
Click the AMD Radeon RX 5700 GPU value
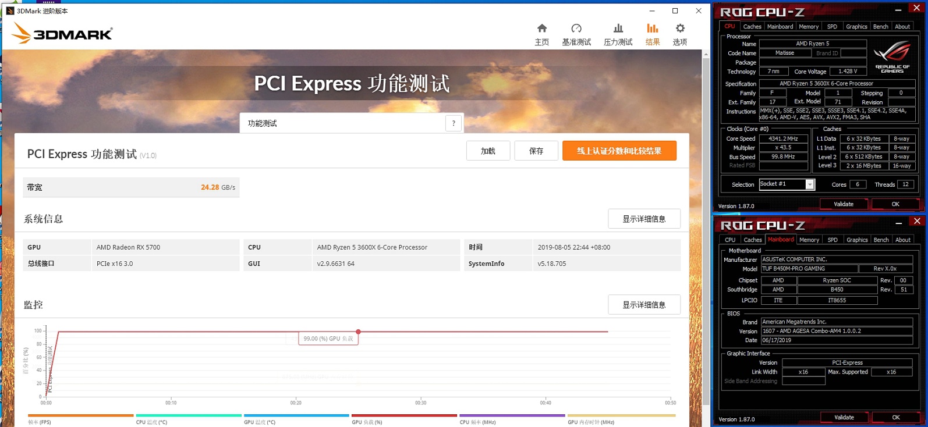[128, 247]
